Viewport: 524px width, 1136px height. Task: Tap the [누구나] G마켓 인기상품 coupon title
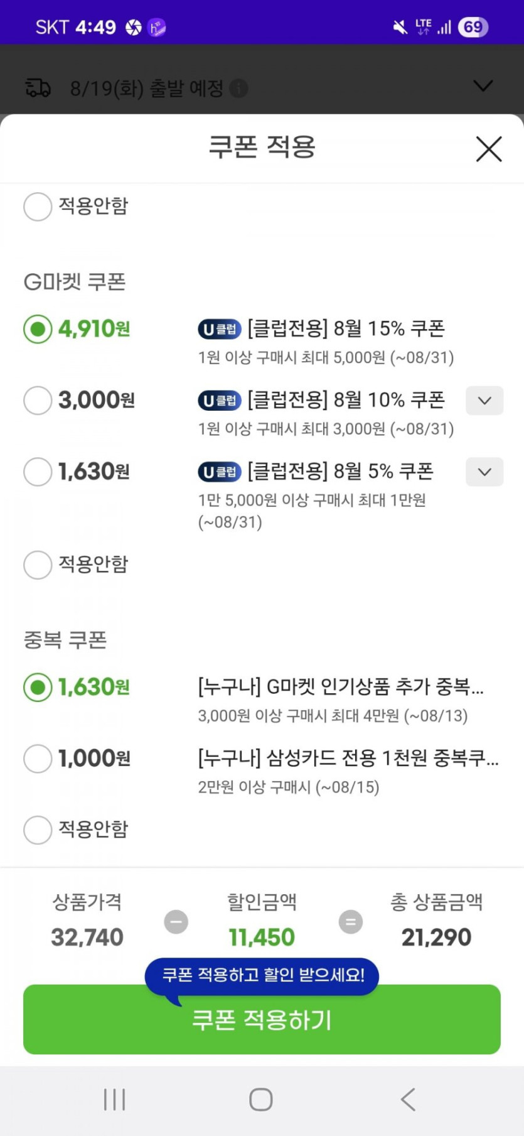(341, 687)
